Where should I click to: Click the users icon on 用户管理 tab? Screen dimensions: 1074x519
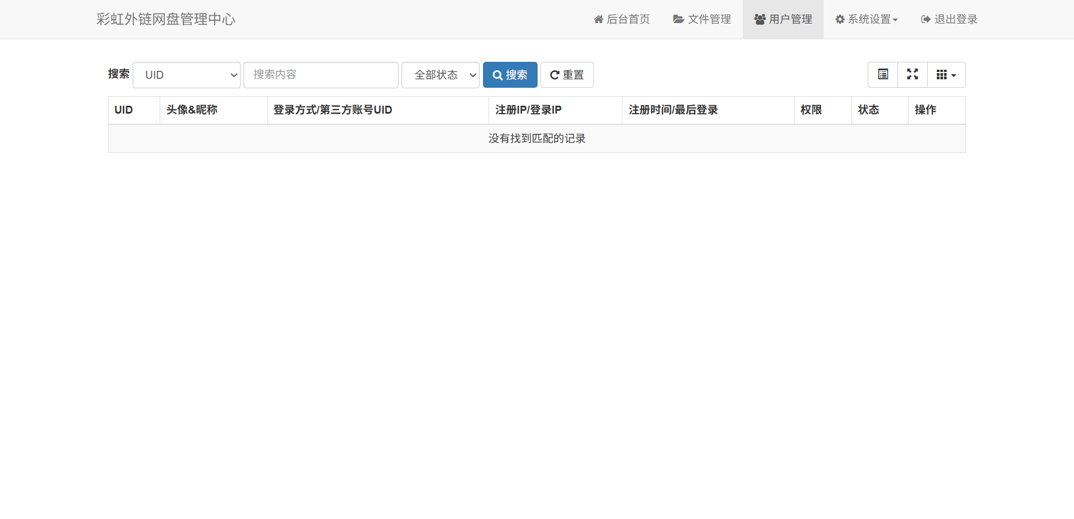(x=760, y=19)
